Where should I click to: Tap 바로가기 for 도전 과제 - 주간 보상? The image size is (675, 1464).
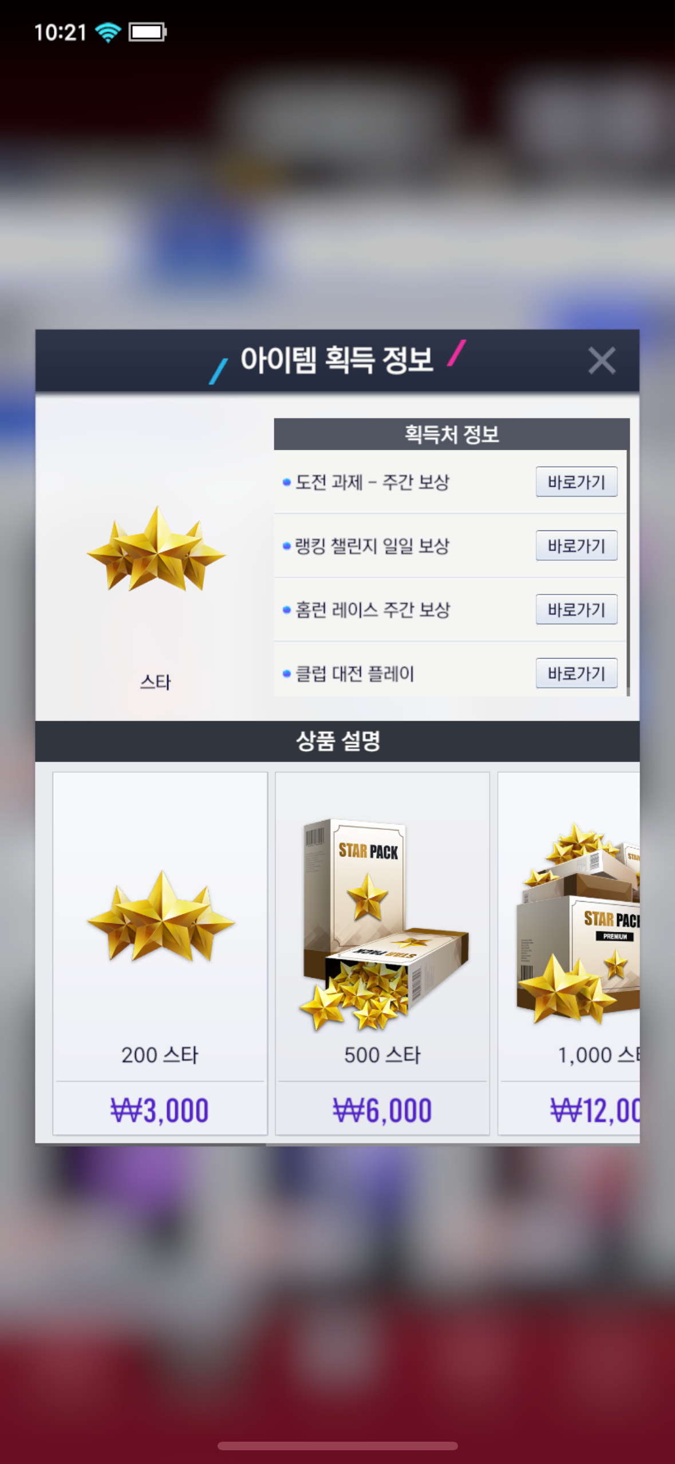coord(577,482)
